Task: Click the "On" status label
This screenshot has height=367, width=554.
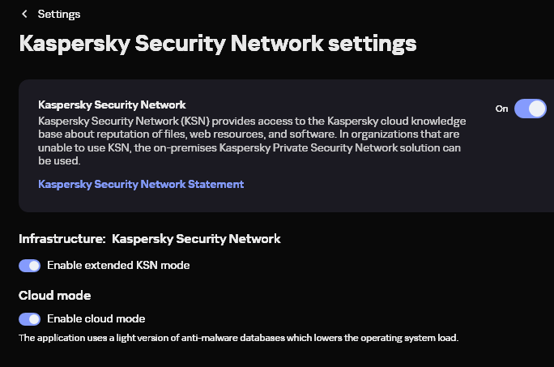Action: (502, 109)
